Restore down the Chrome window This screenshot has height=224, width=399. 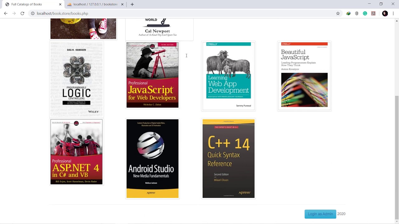pos(381,4)
